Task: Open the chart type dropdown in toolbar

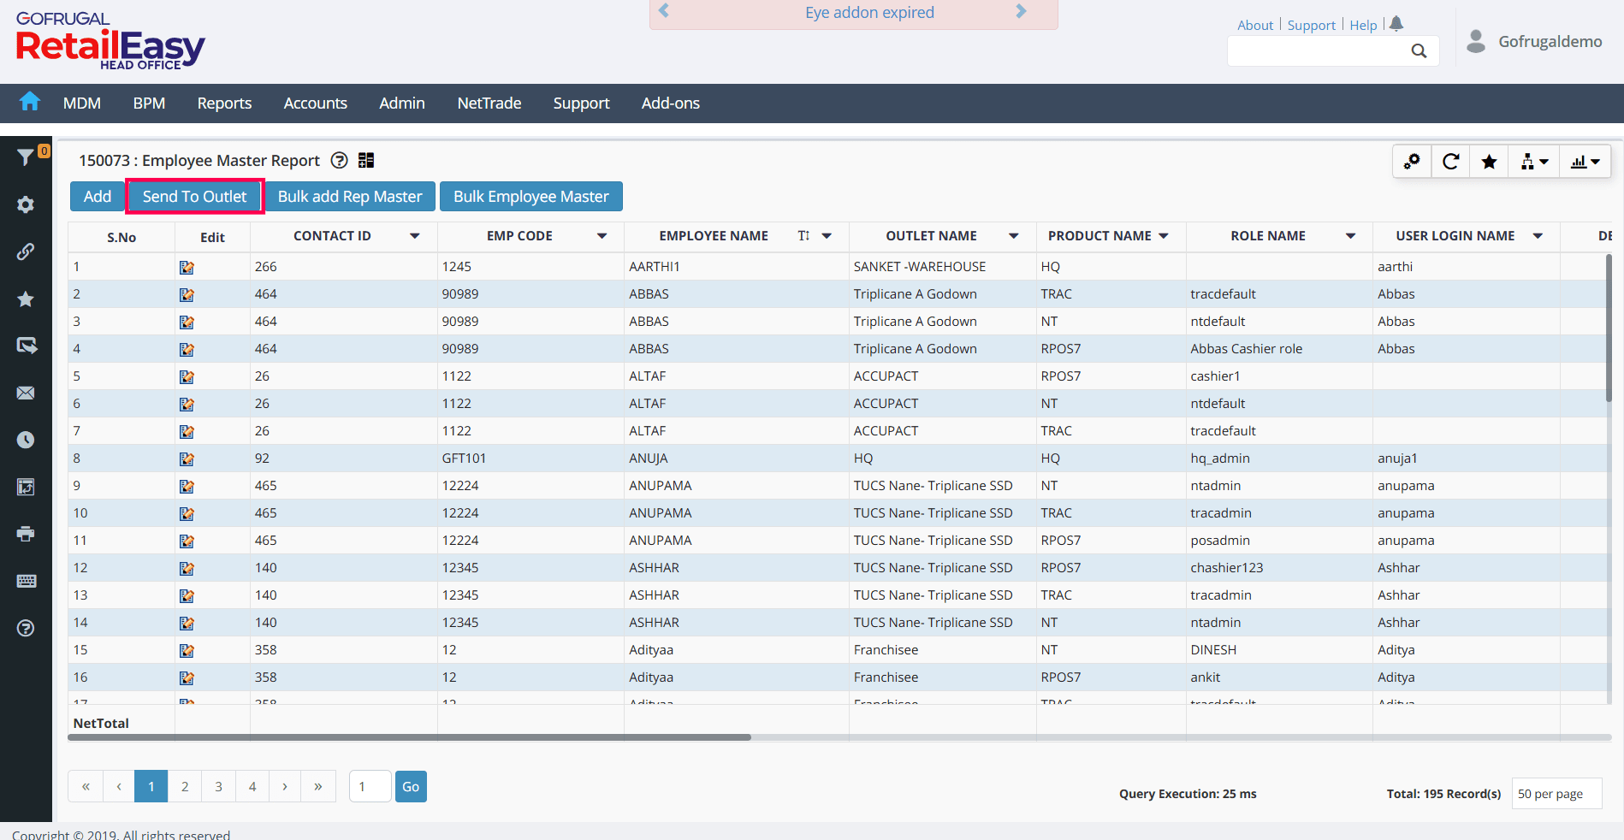Action: point(1585,162)
